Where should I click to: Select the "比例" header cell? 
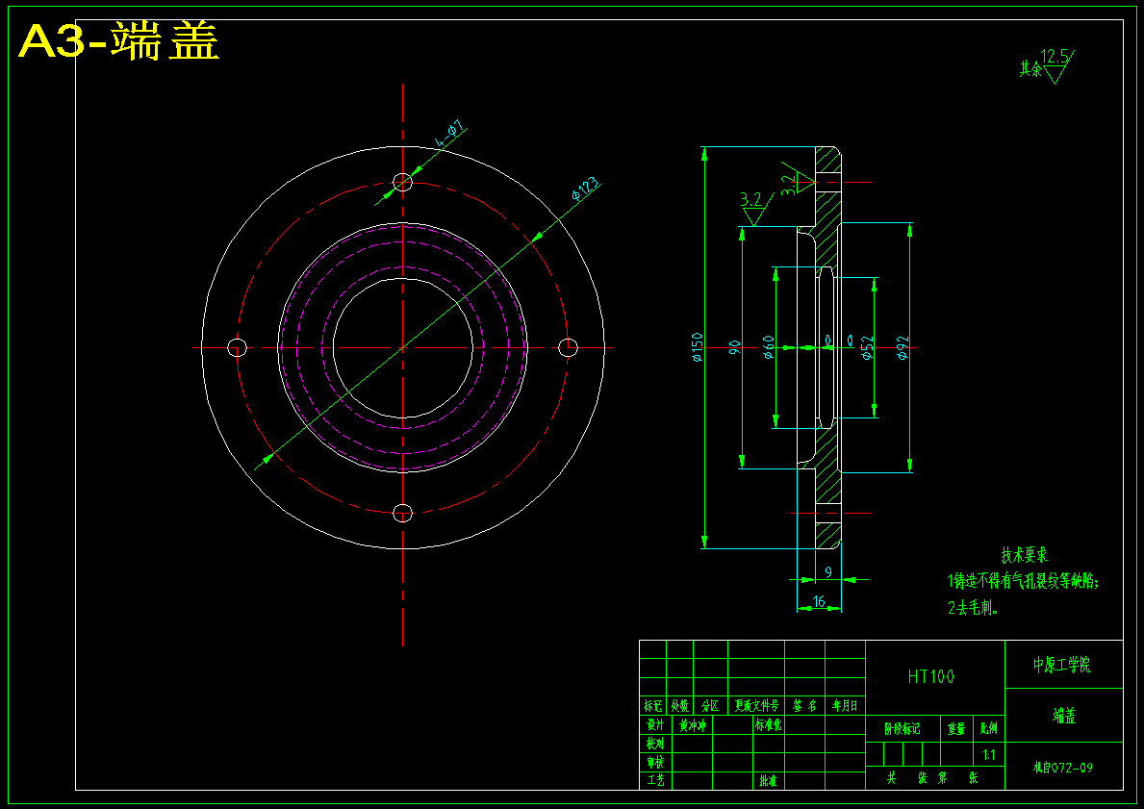coord(988,729)
